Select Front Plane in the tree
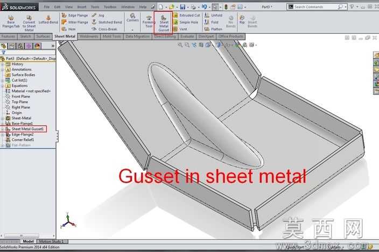The height and width of the screenshot is (252, 379). click(x=18, y=97)
